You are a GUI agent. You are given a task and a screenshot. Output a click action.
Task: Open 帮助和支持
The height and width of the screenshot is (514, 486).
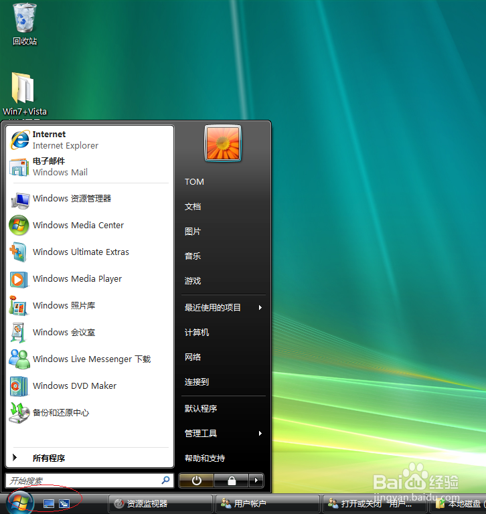(x=205, y=458)
